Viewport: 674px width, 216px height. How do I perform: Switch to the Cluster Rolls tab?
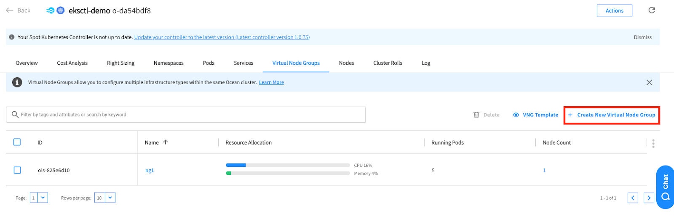pos(388,63)
